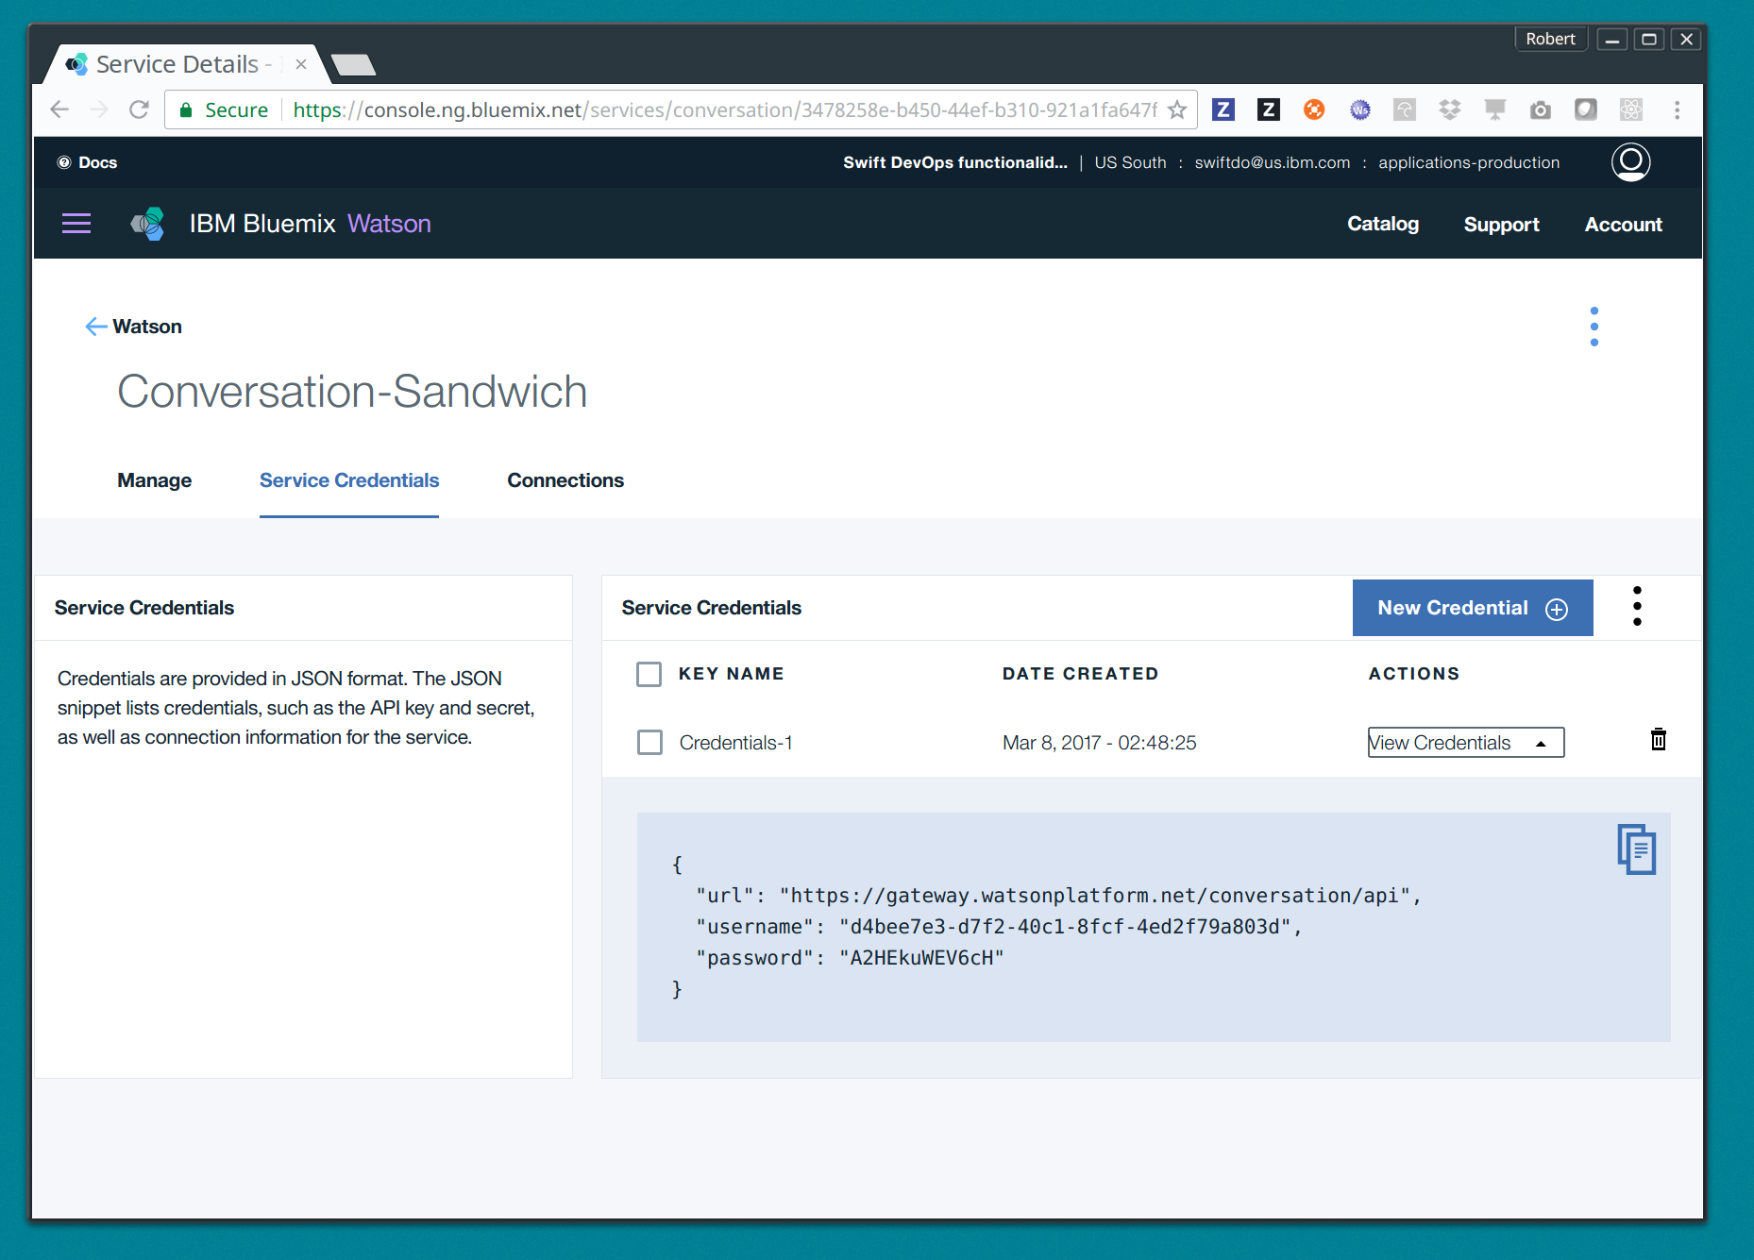Switch to the Manage tab
The image size is (1754, 1260).
[x=154, y=480]
